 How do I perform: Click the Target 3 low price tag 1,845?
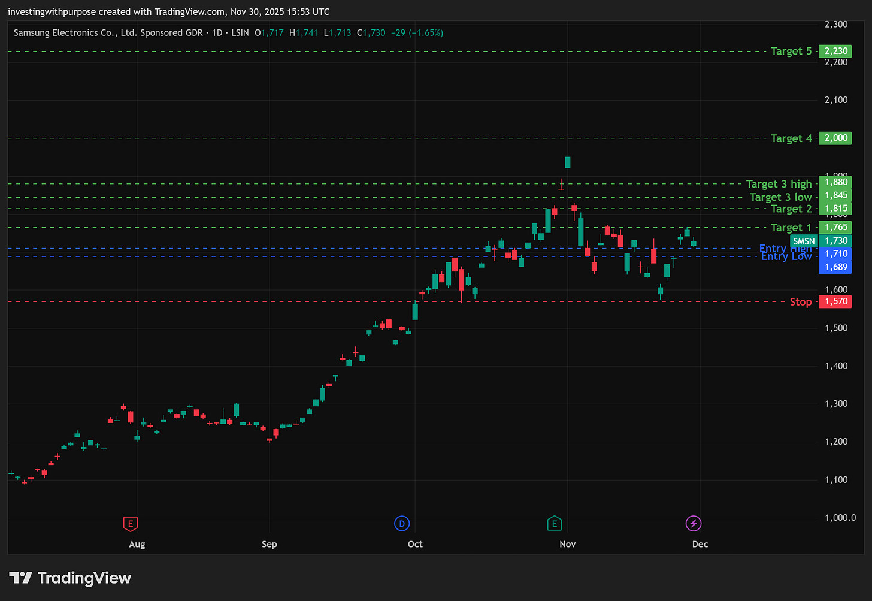point(835,195)
